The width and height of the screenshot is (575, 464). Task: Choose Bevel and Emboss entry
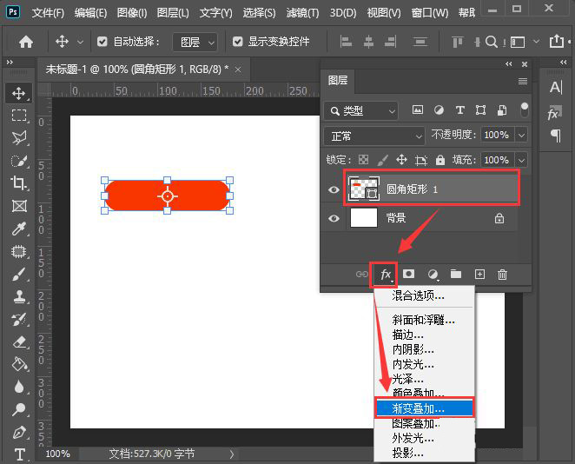pos(424,321)
